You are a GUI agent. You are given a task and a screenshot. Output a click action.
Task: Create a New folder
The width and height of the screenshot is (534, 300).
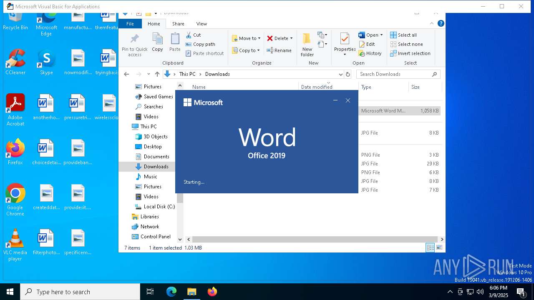307,45
